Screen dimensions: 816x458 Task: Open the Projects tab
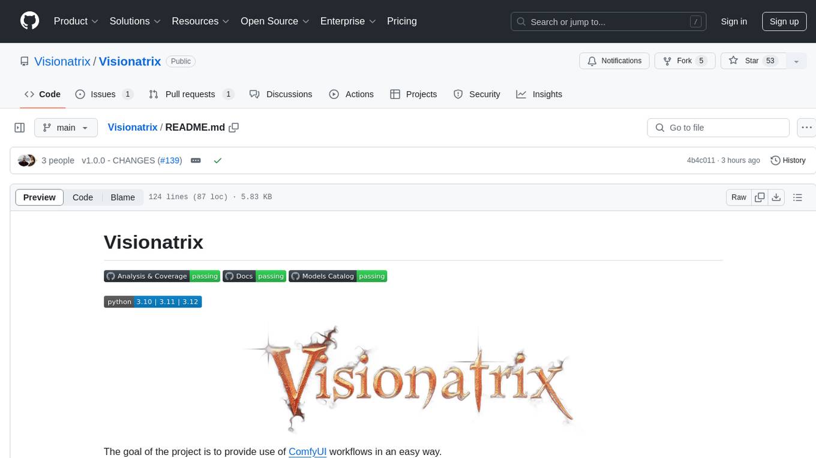point(413,94)
